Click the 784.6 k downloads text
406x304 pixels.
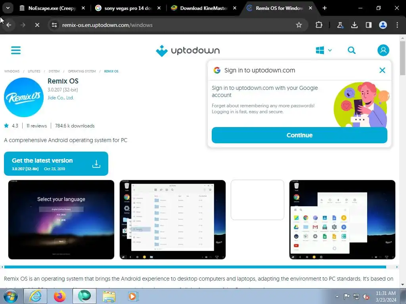point(75,126)
